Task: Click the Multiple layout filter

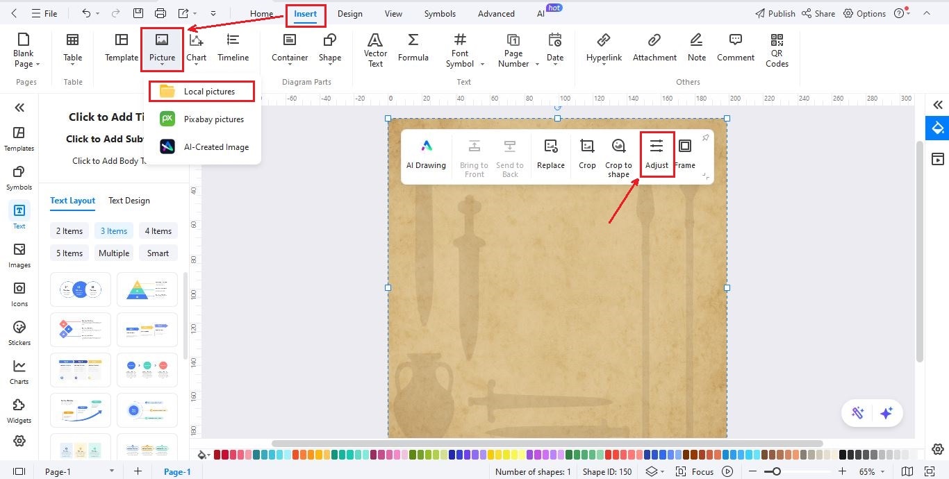Action: (114, 253)
